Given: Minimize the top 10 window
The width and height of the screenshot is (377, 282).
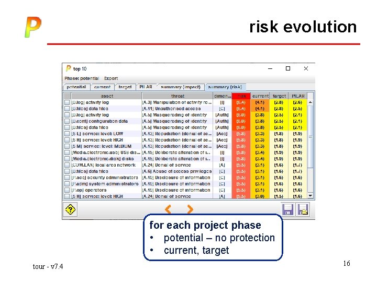Looking at the screenshot, I should click(x=270, y=68).
